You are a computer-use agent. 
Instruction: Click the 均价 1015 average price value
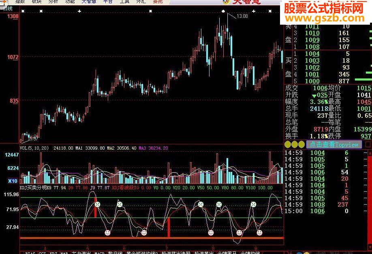click(364, 88)
